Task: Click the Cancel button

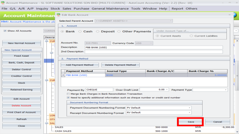Action: pyautogui.click(x=218, y=122)
